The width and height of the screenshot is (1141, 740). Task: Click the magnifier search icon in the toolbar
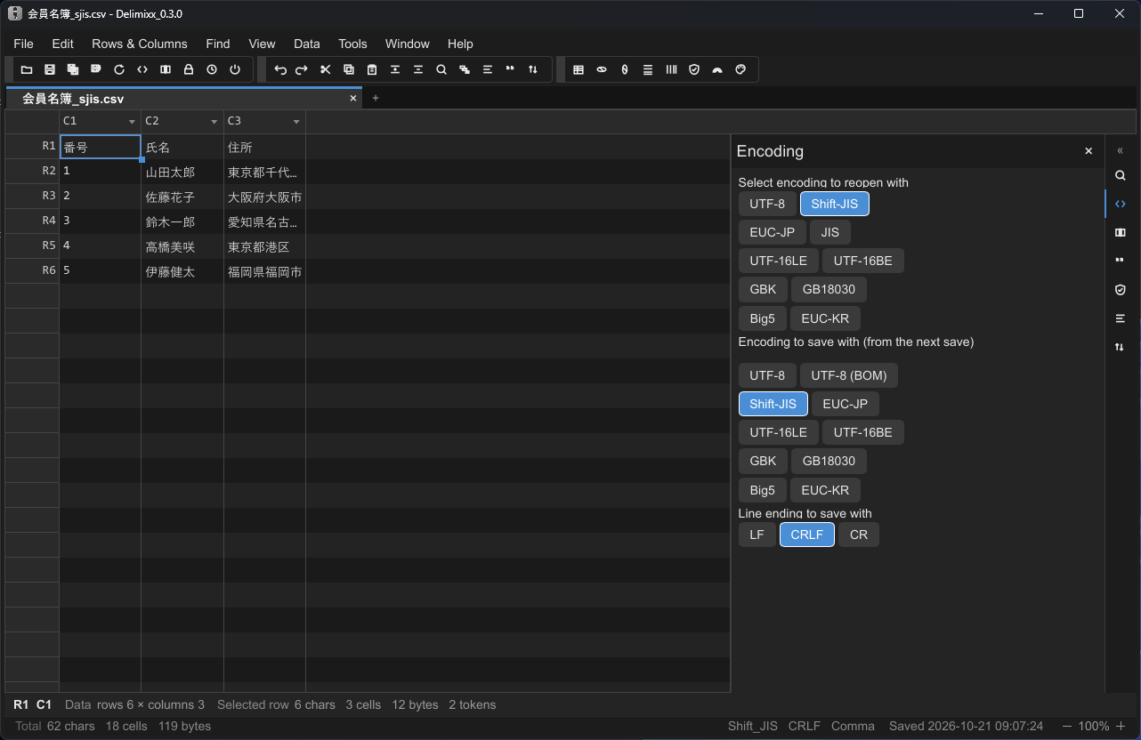(441, 69)
